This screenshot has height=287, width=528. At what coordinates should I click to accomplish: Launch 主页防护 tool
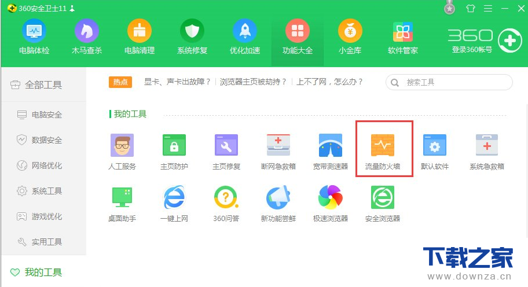point(174,152)
